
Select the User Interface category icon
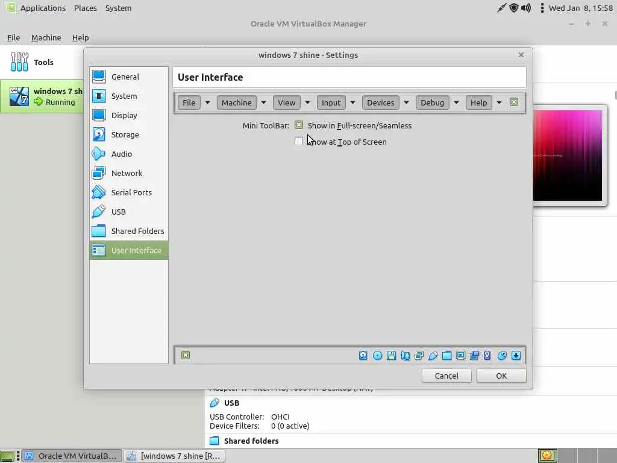99,250
